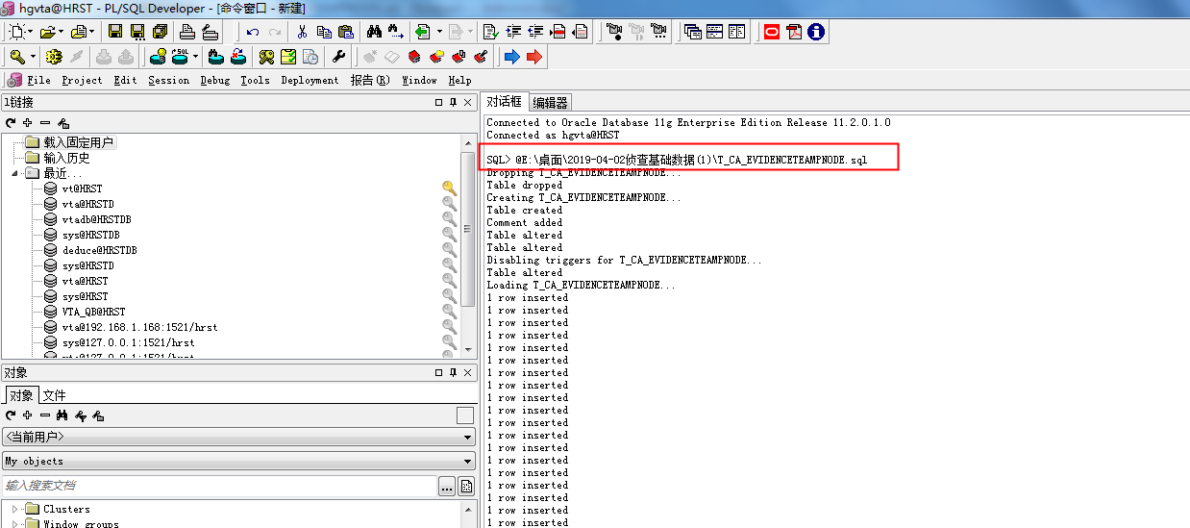
Task: Click the Record macro camera icon
Action: click(x=614, y=32)
